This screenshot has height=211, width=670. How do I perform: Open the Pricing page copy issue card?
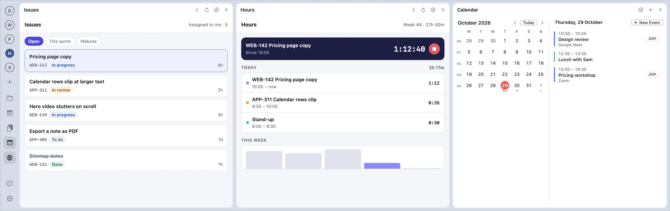point(126,61)
